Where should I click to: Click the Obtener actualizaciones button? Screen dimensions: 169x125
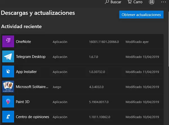[x=141, y=15]
